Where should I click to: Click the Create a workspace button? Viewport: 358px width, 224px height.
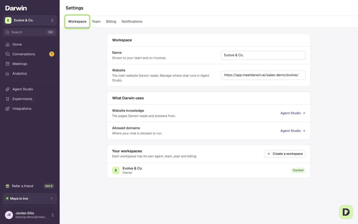tap(285, 154)
